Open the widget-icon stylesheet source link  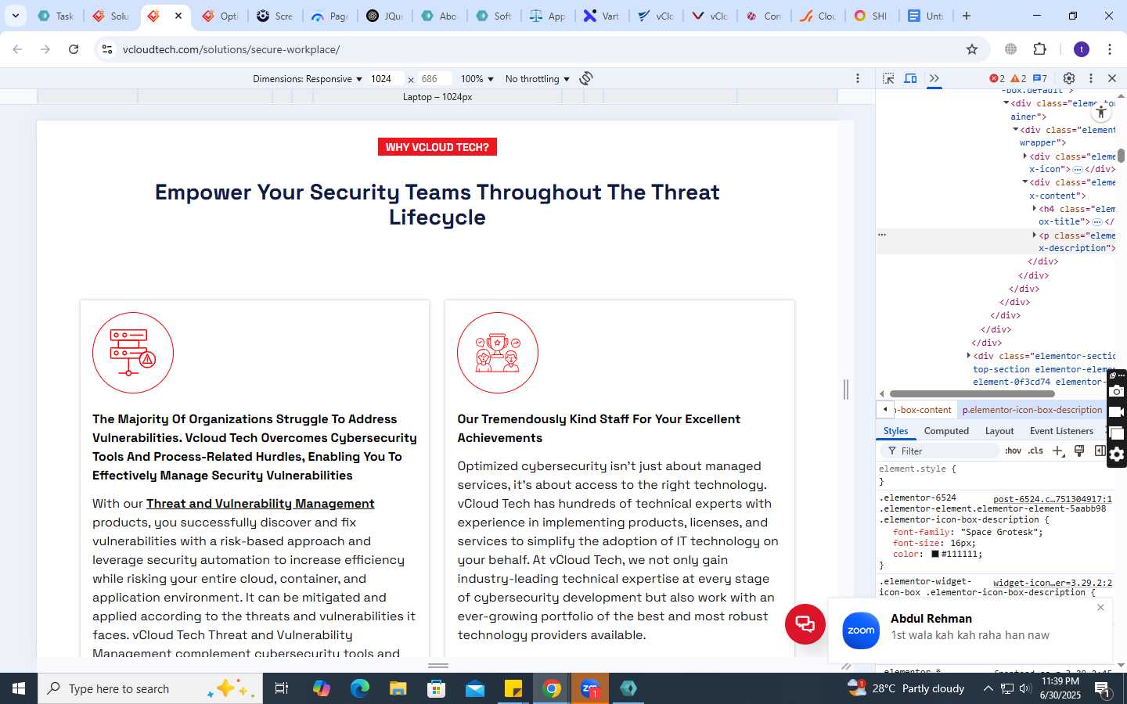tap(1052, 583)
